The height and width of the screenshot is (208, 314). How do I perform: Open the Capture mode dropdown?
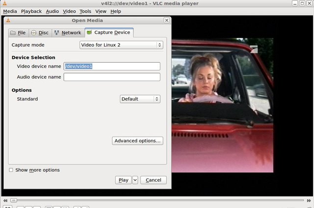click(121, 45)
